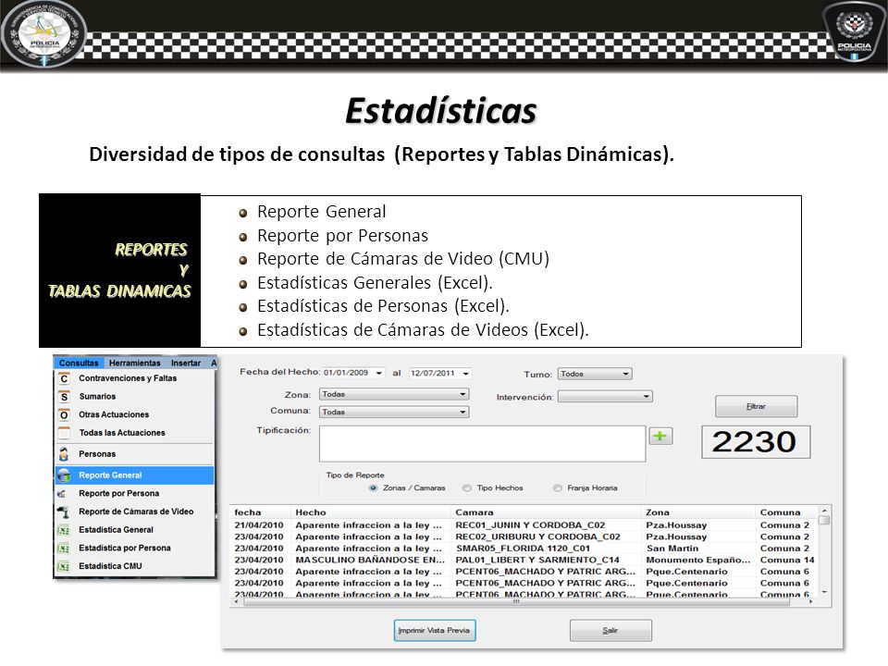Click the Policia Metropolitana shield logo

(x=855, y=31)
